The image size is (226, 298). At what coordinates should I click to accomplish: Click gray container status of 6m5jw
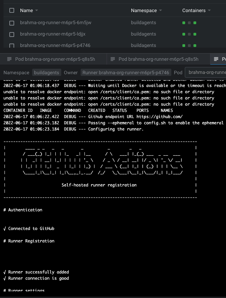[189, 23]
